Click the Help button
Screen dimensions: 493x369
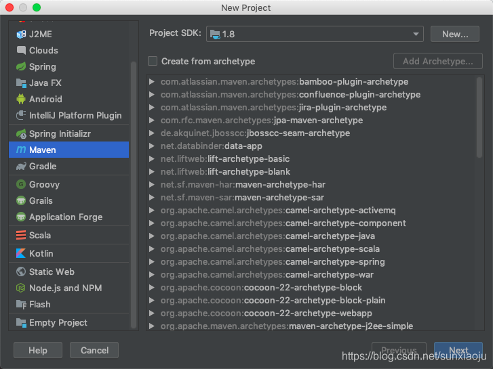[38, 350]
